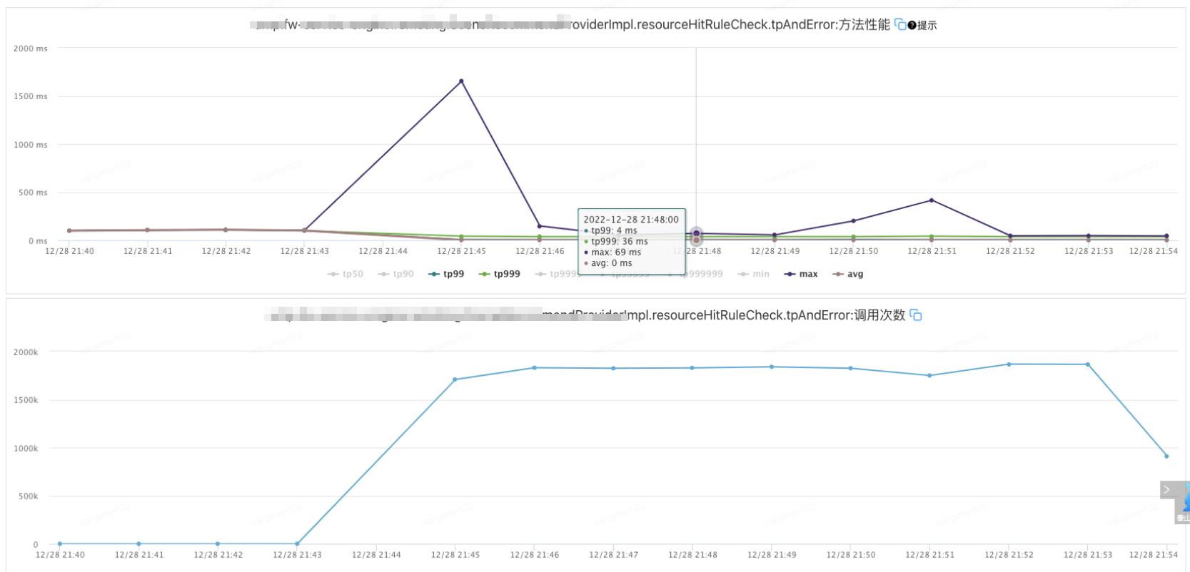
Task: Select the highlighted max point at 21:48
Action: (696, 233)
